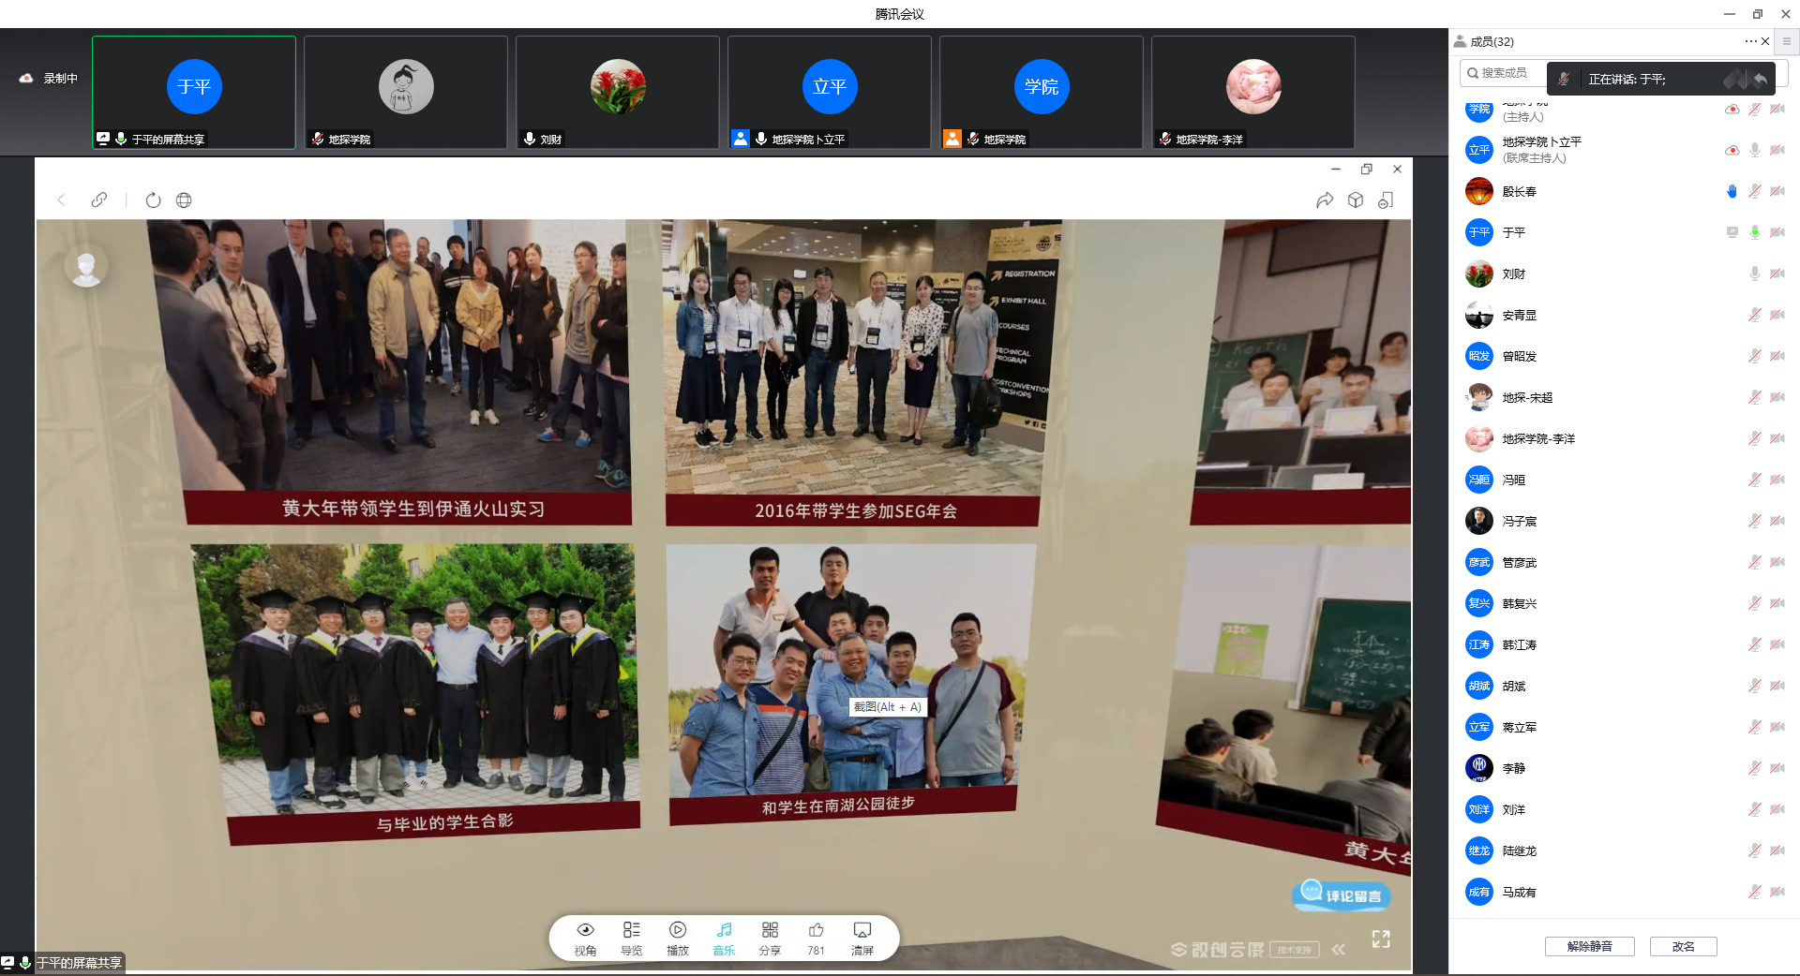The image size is (1800, 976).
Task: Open the 评论留言 comments bubble
Action: [x=1342, y=895]
